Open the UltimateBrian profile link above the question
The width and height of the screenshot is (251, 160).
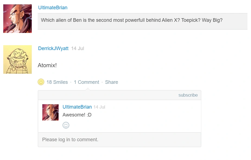[53, 8]
